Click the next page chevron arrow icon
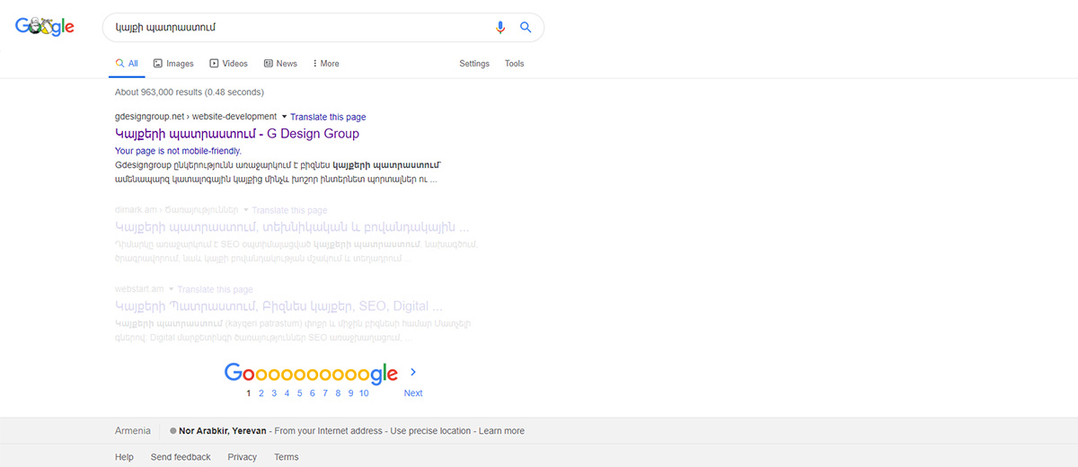The image size is (1078, 467). tap(413, 372)
